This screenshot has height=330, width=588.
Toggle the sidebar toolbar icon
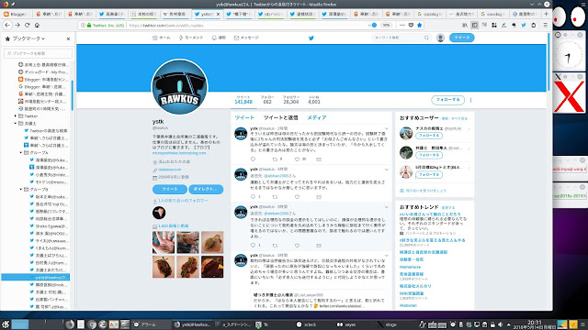[474, 25]
